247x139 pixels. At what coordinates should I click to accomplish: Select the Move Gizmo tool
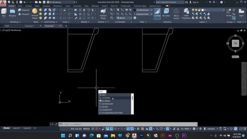coord(176,14)
